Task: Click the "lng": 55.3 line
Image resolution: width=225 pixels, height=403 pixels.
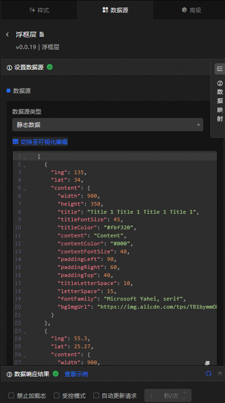Action: [x=70, y=338]
